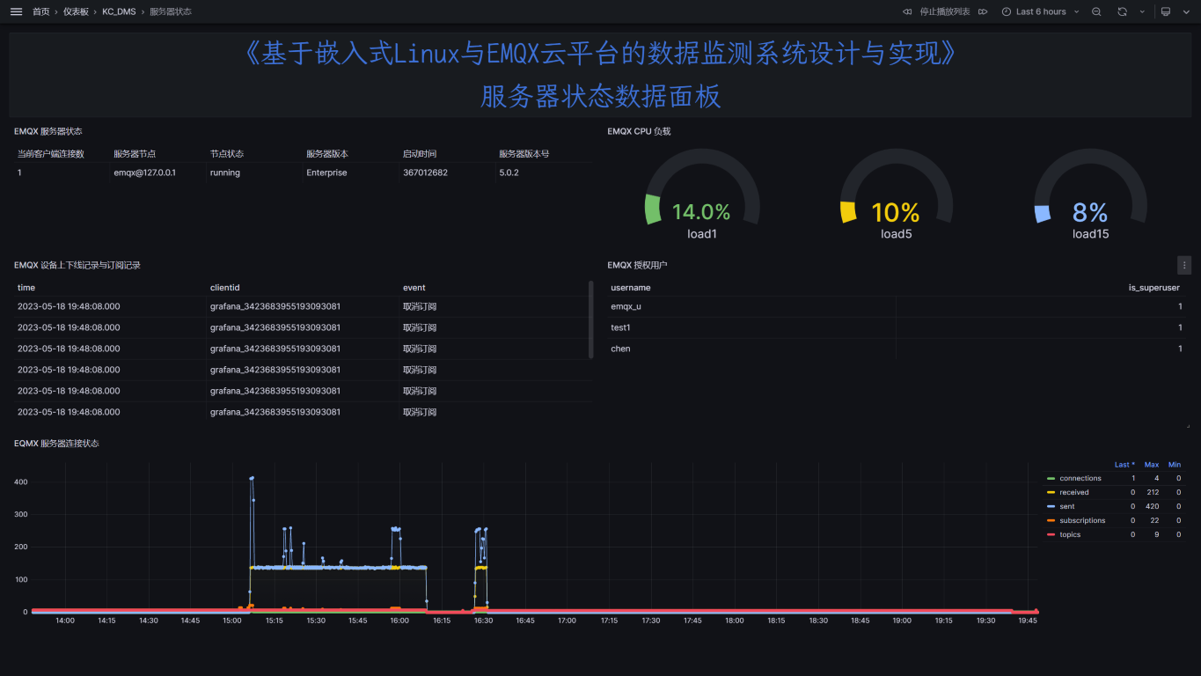The image size is (1201, 676).
Task: Zoom out the dashboard time range
Action: (x=1095, y=11)
